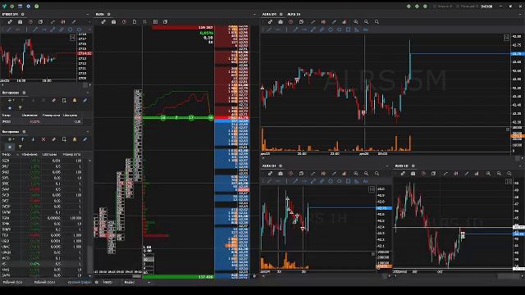
Task: Click the Тикер column header in the lower watchlist
Action: 6,155
